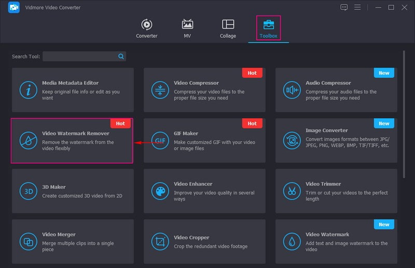Go to the Collage tab
This screenshot has width=415, height=268.
point(228,29)
